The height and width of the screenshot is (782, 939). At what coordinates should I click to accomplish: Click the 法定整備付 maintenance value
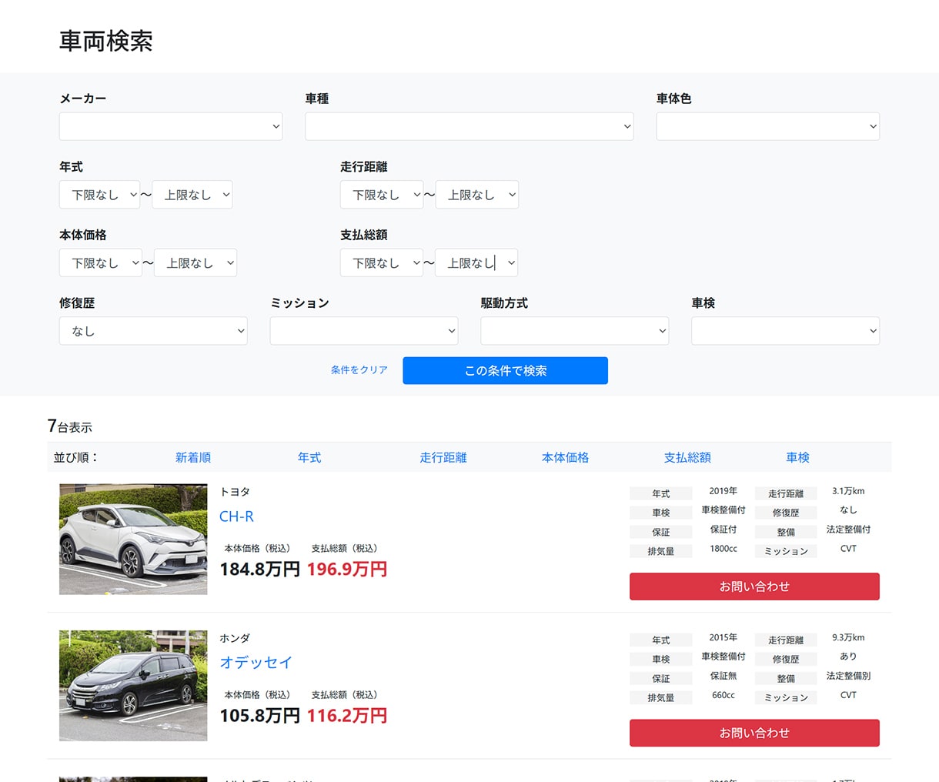pyautogui.click(x=848, y=530)
